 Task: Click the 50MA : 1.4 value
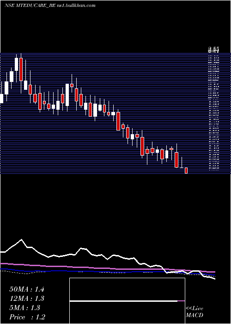click(27, 289)
